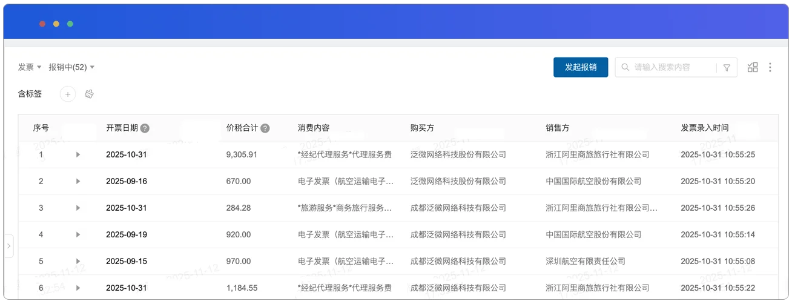Click entry time 2025-10-31 10:55:26
792x304 pixels.
(x=718, y=208)
